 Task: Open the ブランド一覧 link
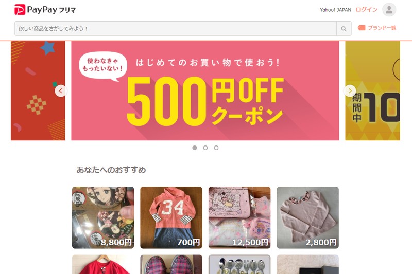coord(382,28)
